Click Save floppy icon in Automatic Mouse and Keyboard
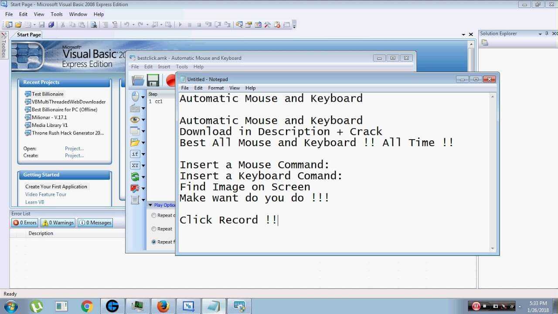 pyautogui.click(x=153, y=80)
